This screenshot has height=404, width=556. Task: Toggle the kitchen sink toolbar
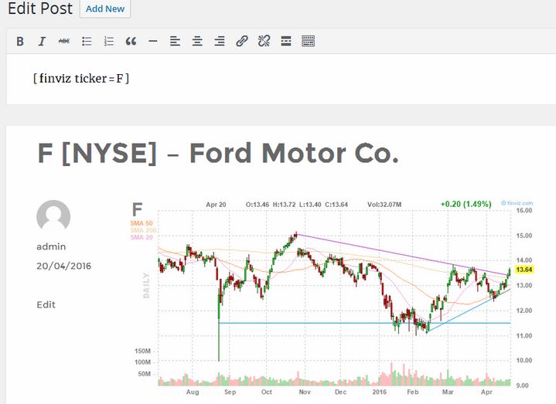[x=308, y=41]
